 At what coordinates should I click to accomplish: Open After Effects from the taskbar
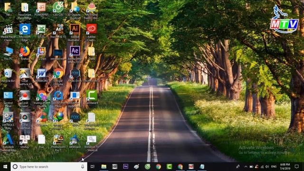[125, 166]
